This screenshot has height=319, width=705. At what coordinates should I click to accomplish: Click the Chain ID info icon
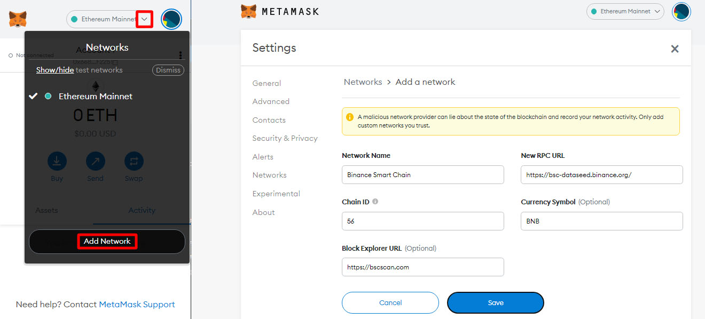click(375, 202)
